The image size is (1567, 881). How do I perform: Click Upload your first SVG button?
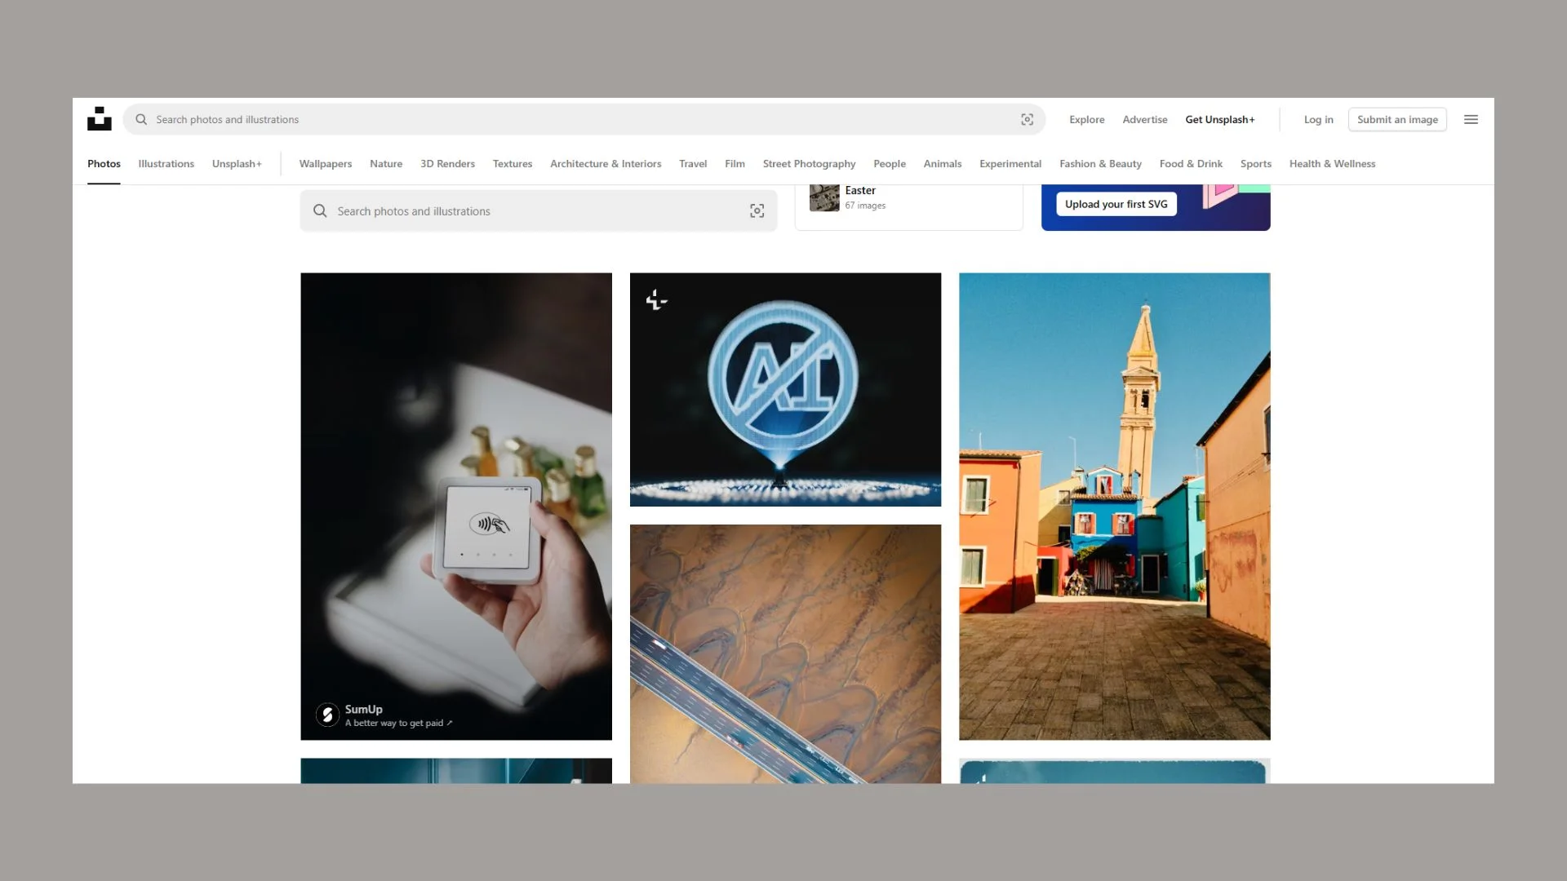(1116, 204)
